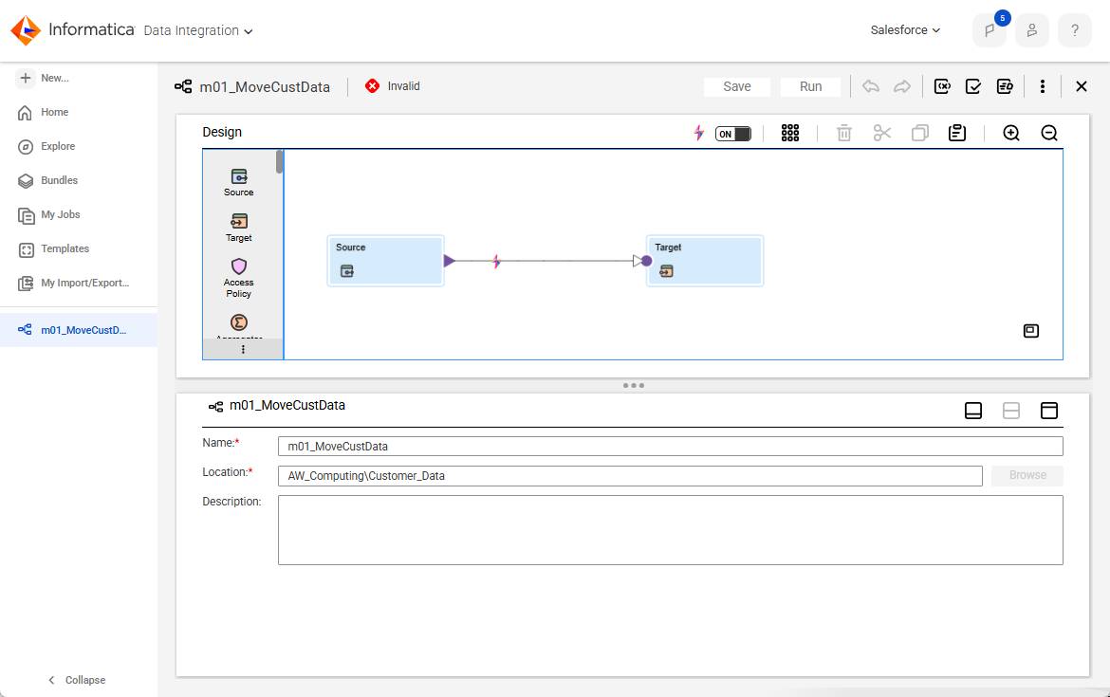Open the user profile icon
Viewport: 1110px width, 697px height.
coord(1032,30)
